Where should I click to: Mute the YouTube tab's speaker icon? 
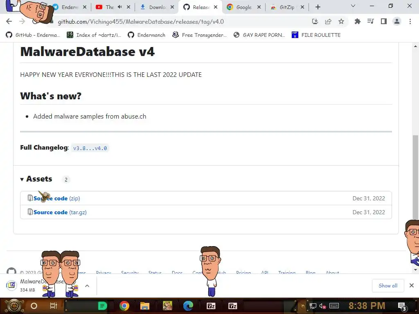point(120,7)
